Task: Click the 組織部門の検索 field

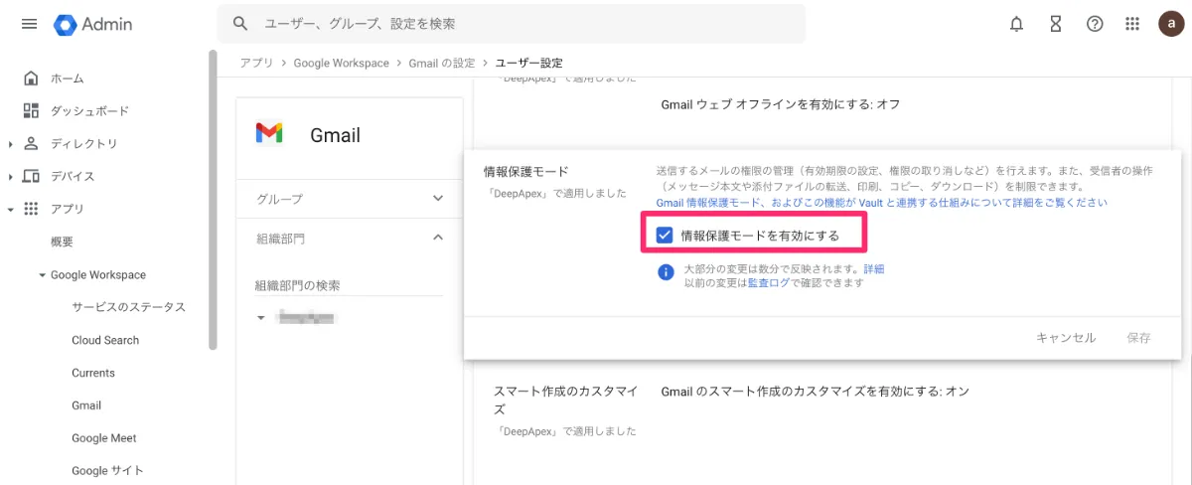Action: (x=350, y=285)
